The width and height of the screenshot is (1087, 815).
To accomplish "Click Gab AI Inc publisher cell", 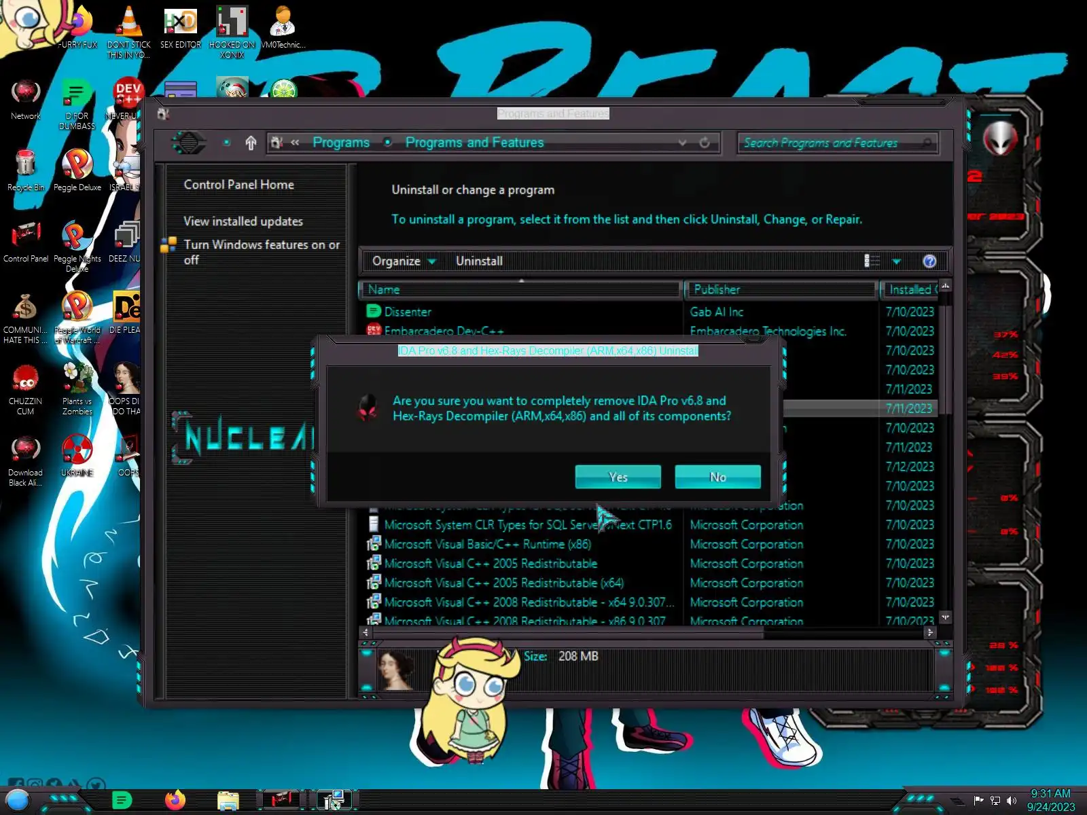I will click(716, 312).
